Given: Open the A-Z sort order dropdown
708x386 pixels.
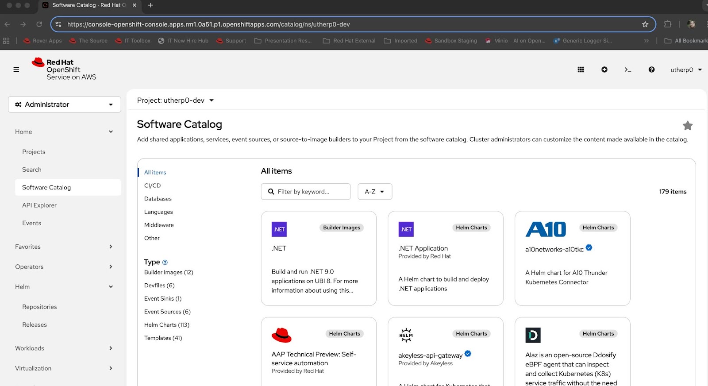Looking at the screenshot, I should [374, 192].
